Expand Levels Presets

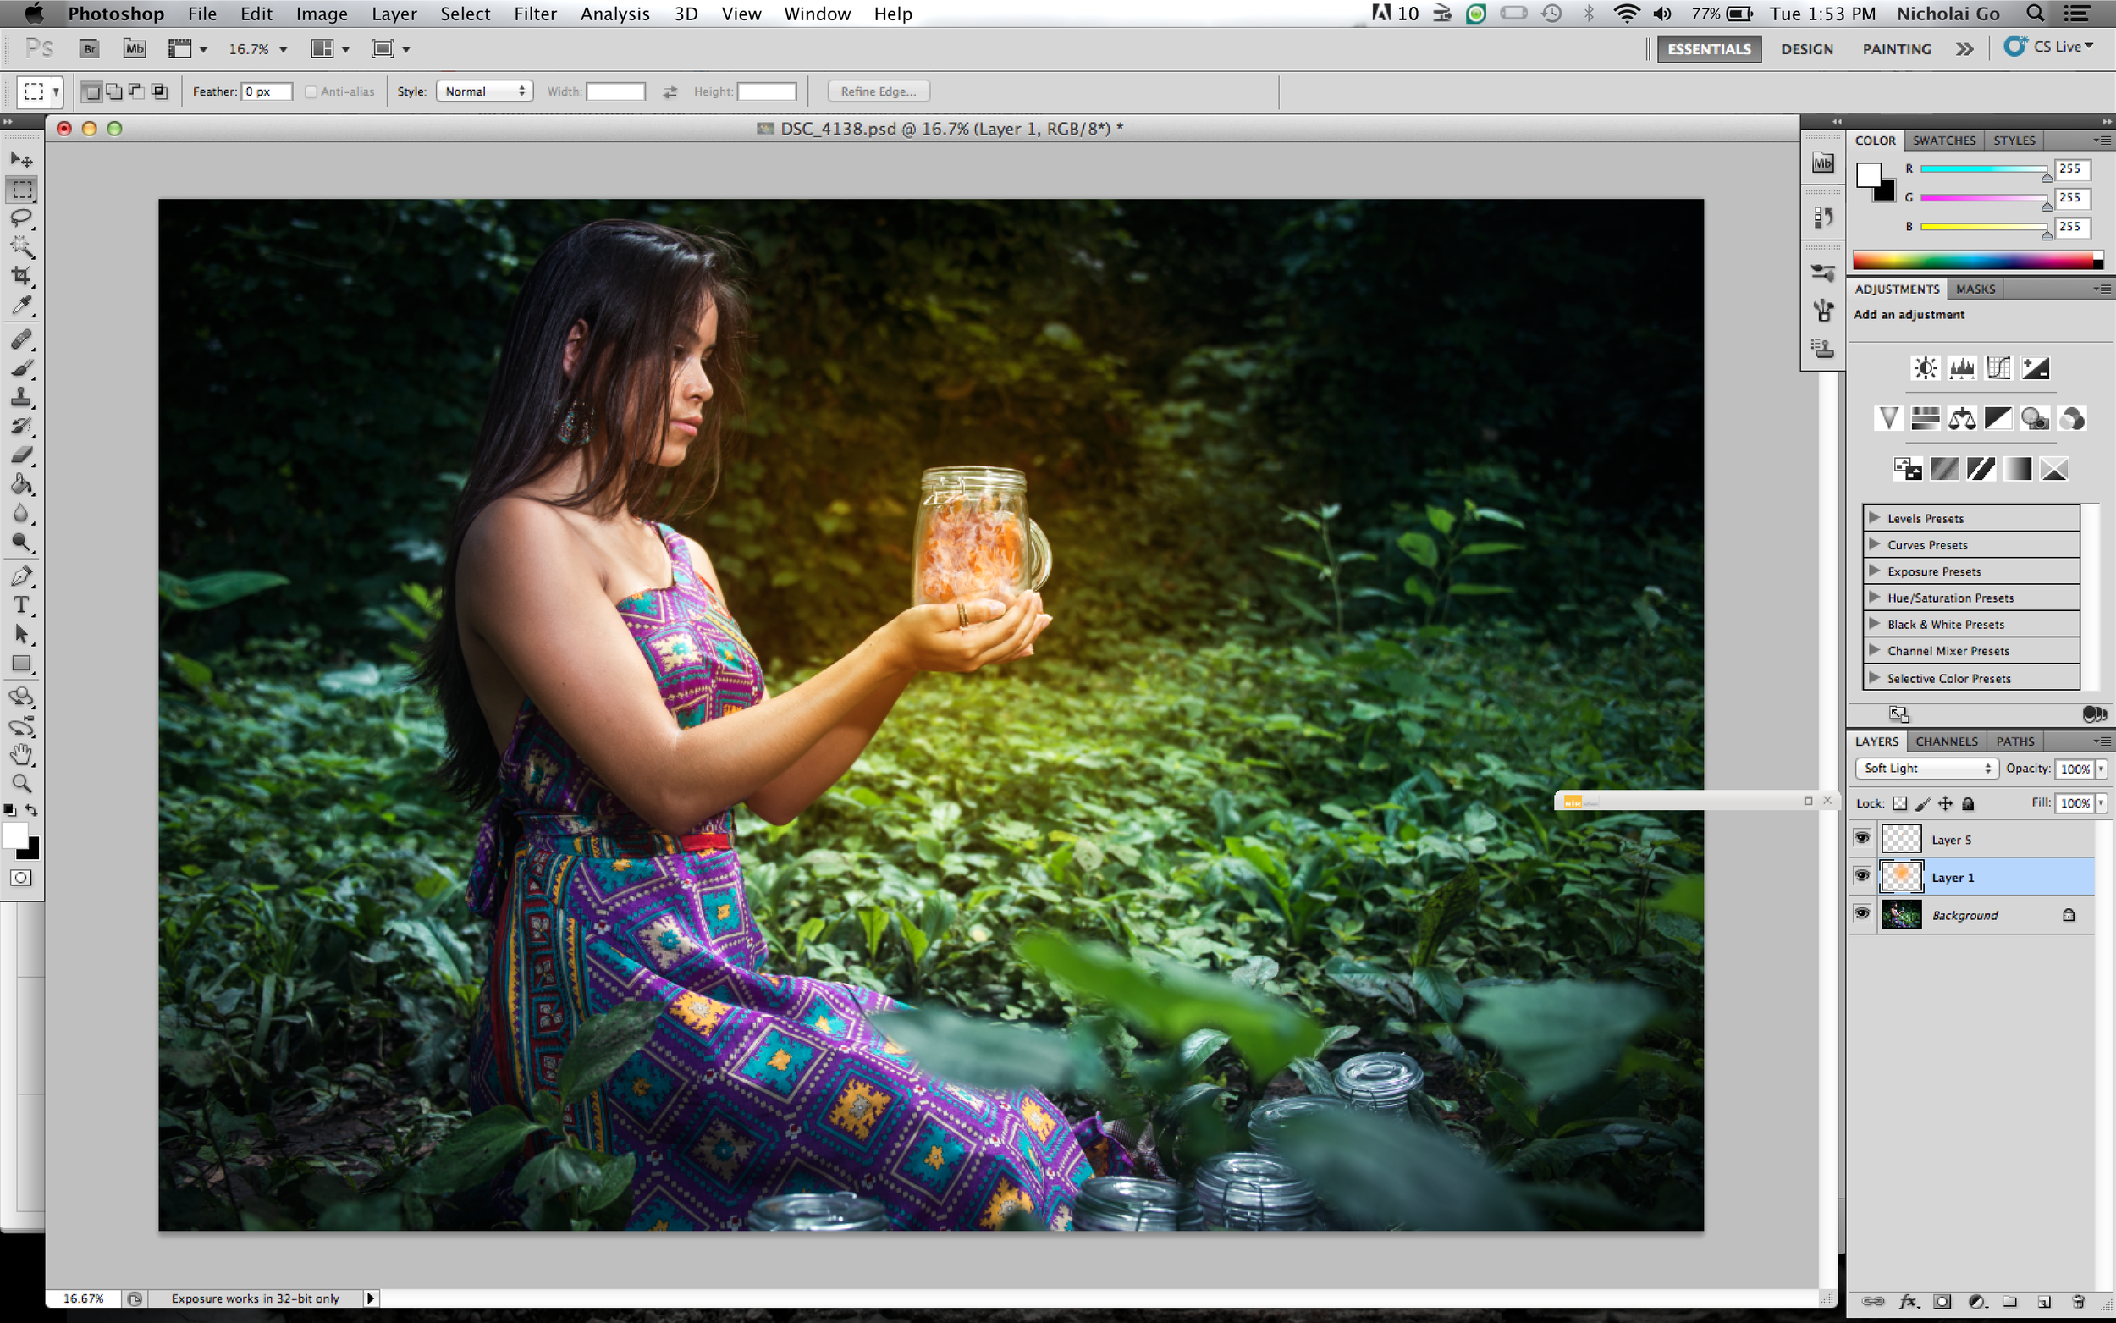1875,517
